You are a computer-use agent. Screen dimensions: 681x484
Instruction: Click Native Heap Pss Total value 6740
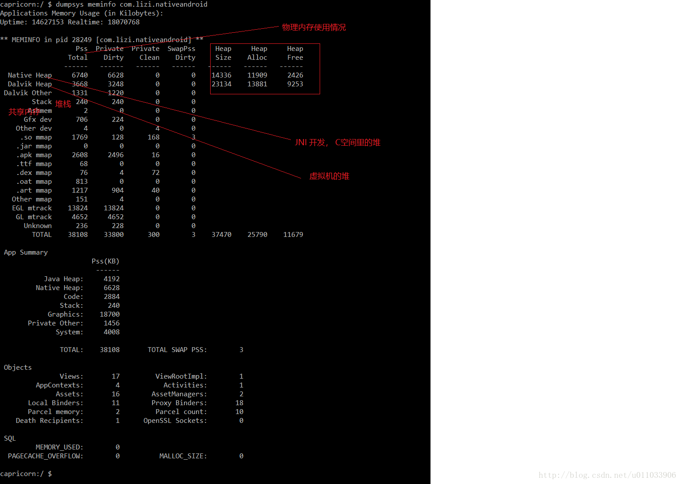[x=80, y=75]
